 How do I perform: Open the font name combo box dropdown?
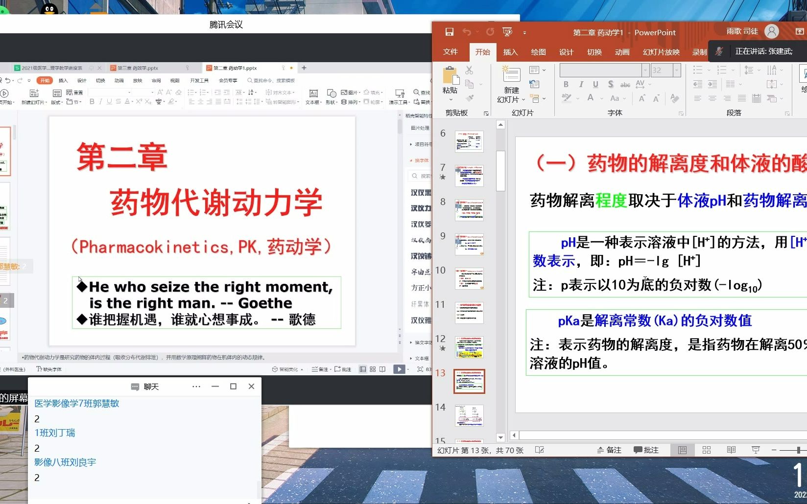point(645,70)
